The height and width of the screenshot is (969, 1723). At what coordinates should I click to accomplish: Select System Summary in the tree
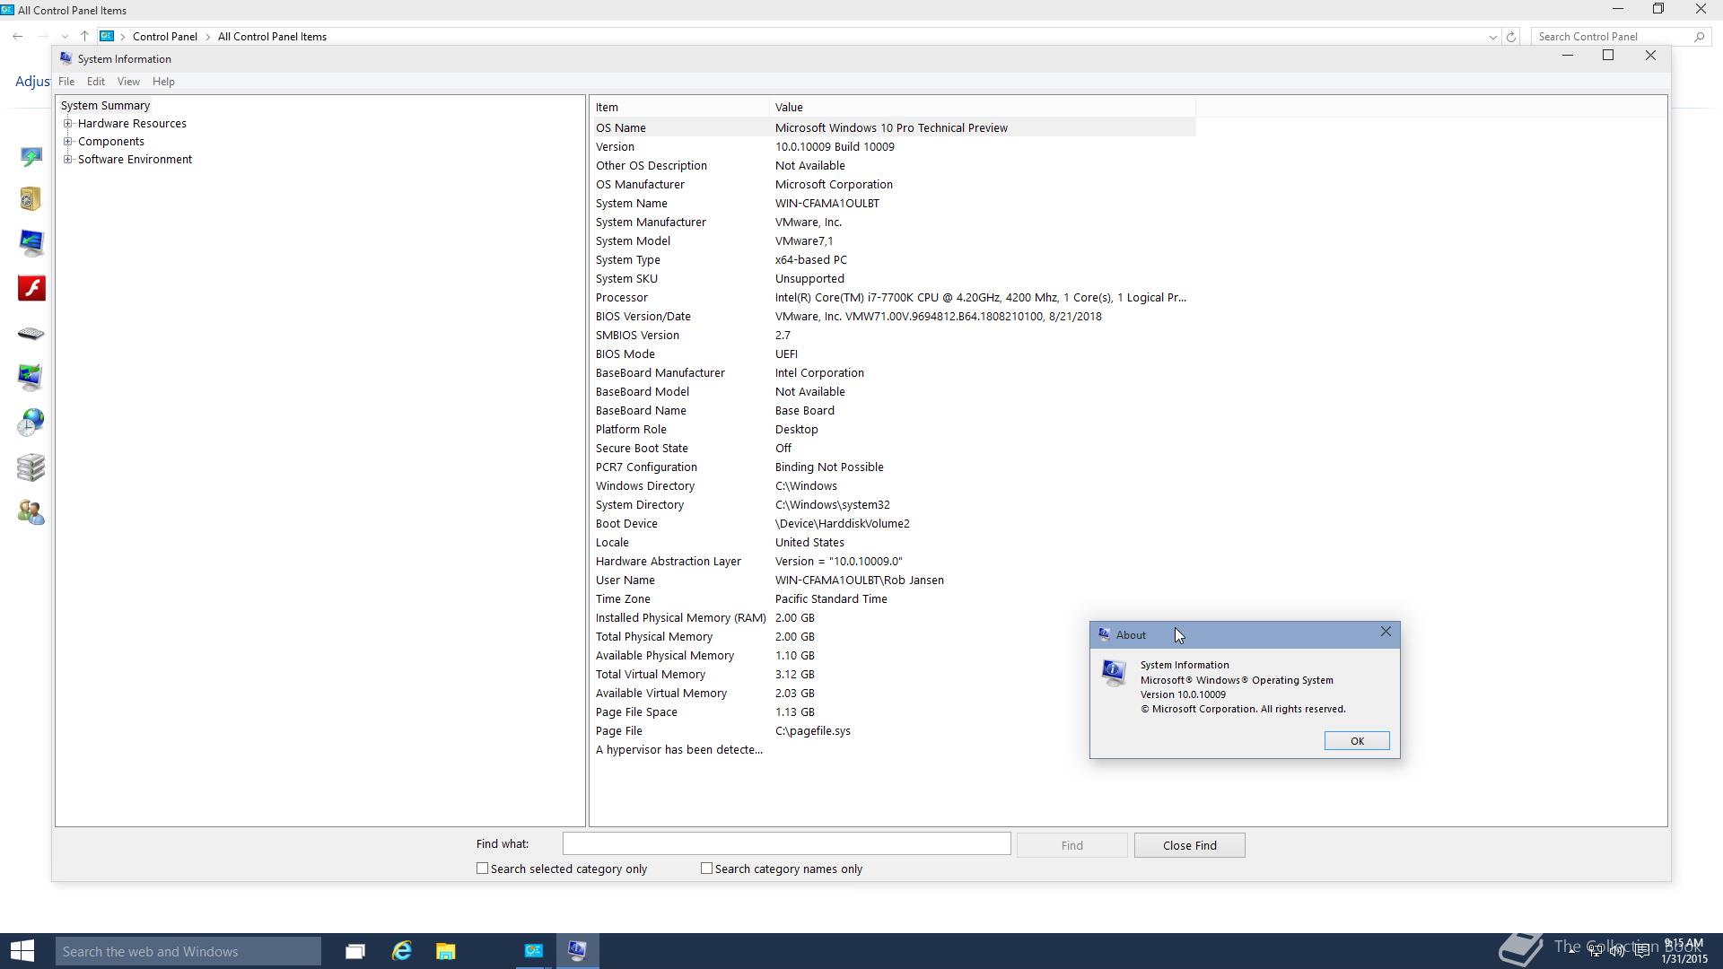click(x=105, y=106)
